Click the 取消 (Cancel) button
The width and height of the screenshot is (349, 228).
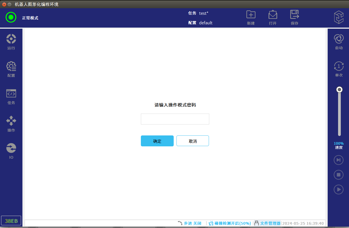coord(193,141)
